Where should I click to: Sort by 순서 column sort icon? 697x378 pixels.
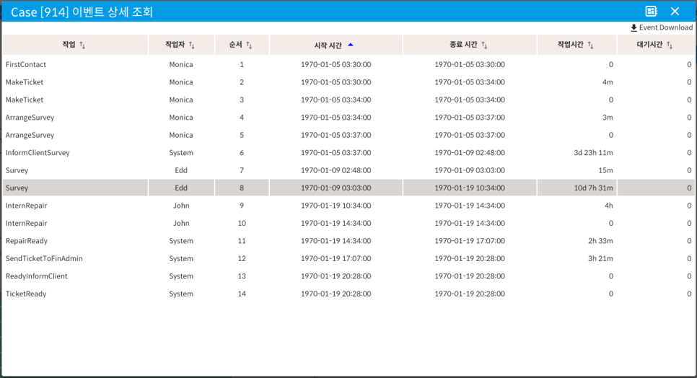tap(249, 45)
